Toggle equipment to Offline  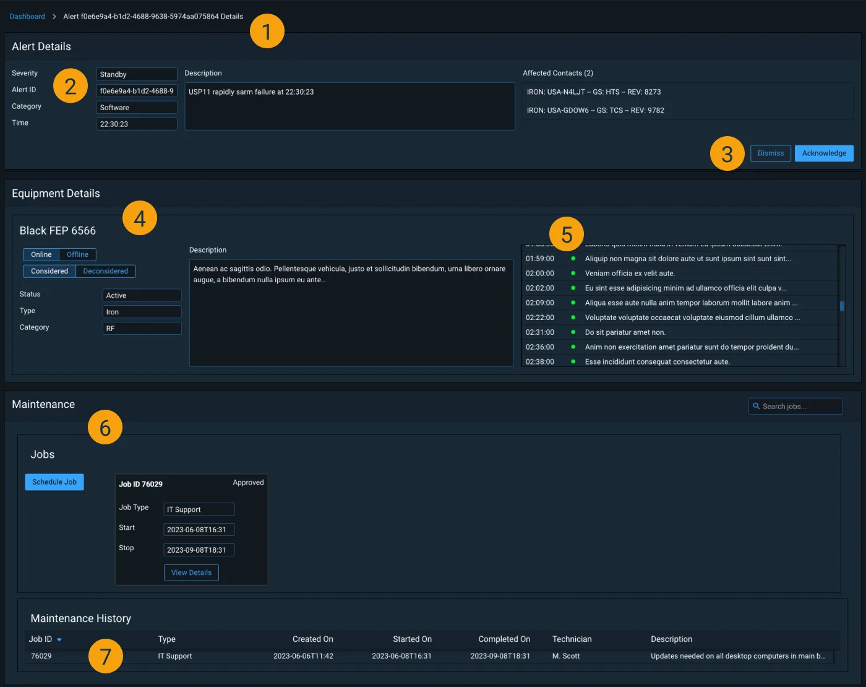(x=77, y=254)
